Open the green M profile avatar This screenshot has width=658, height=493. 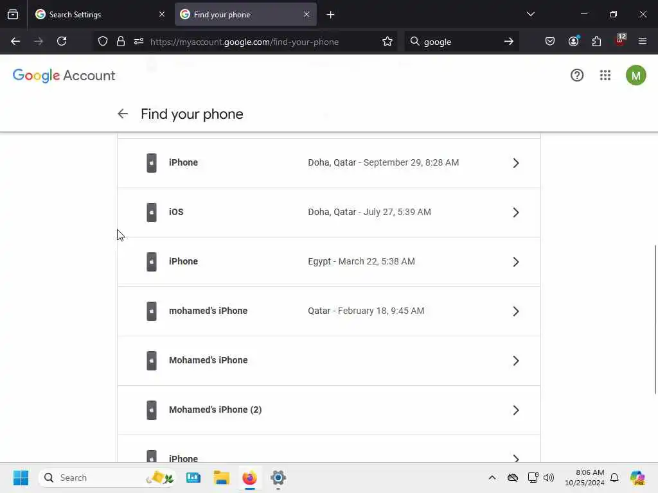(x=636, y=76)
